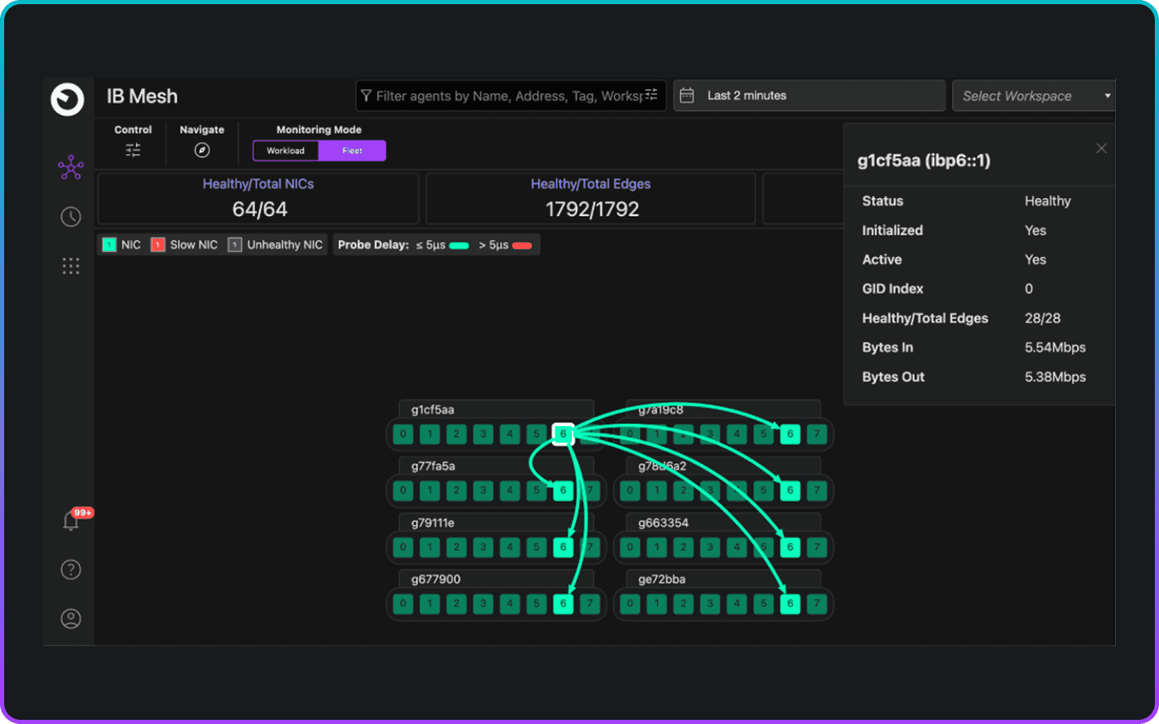Click the app logo icon

[x=68, y=99]
